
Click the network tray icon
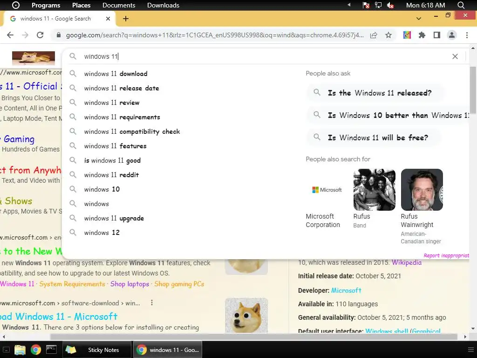point(378,5)
